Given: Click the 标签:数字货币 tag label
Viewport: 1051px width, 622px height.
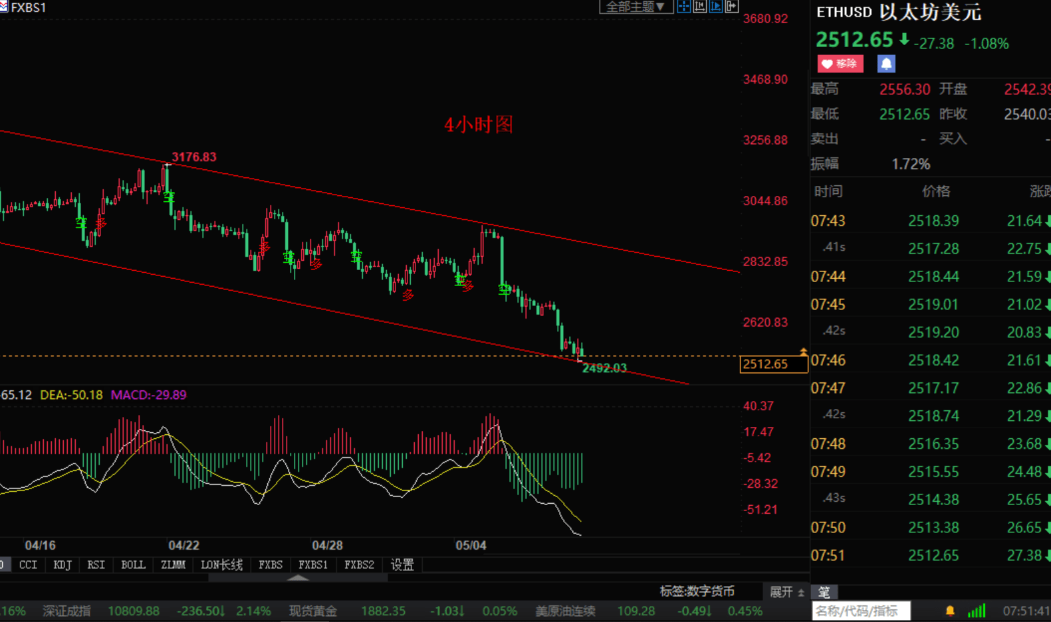Looking at the screenshot, I should (697, 591).
